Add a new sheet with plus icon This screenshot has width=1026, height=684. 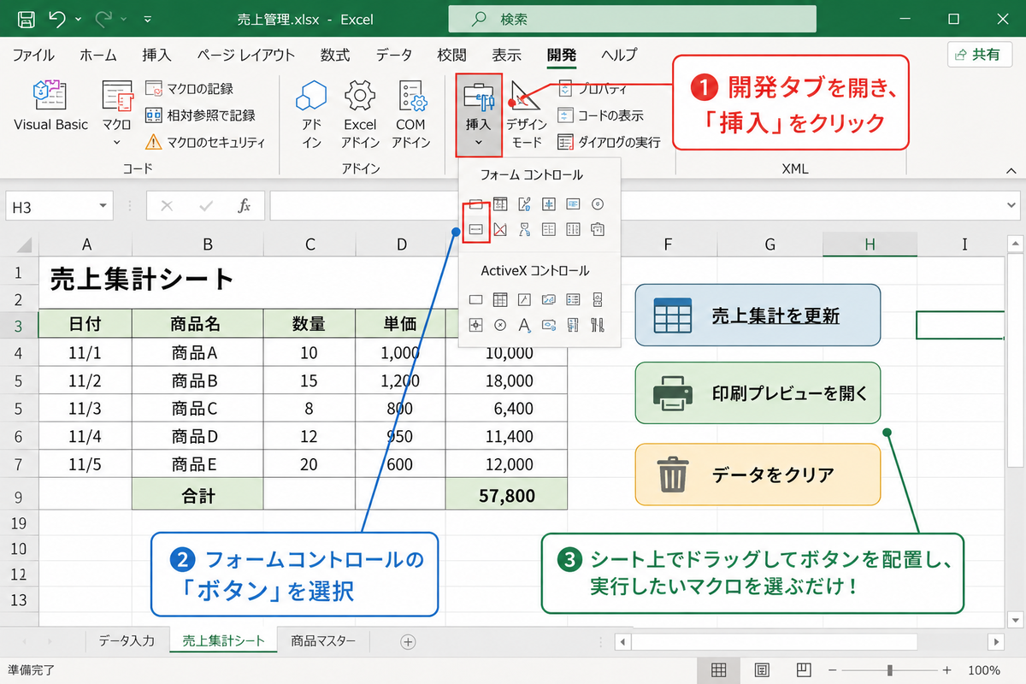(x=408, y=641)
